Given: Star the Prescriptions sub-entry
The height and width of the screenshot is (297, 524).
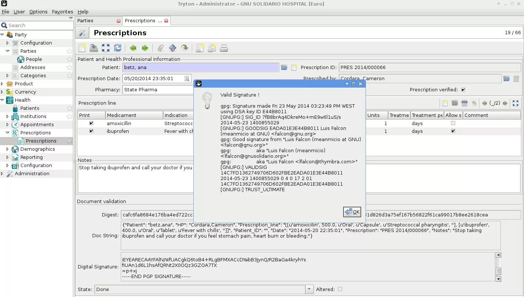Looking at the screenshot, I should click(70, 141).
